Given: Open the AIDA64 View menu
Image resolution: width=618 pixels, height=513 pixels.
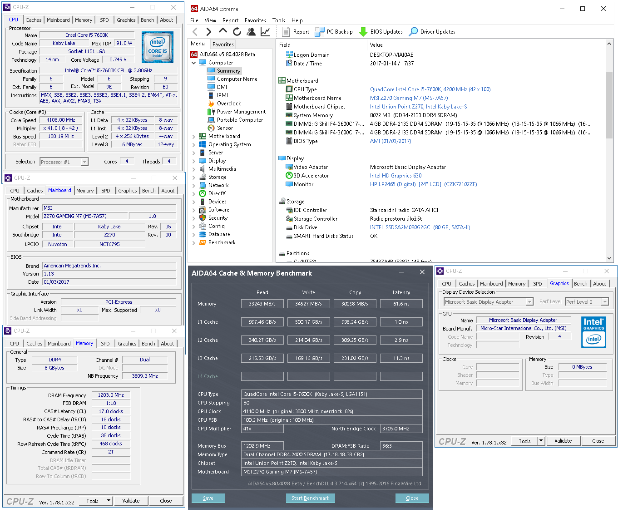Looking at the screenshot, I should [x=210, y=20].
